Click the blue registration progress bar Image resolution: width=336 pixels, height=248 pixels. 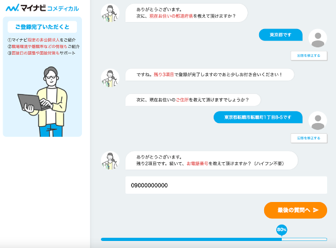214,239
